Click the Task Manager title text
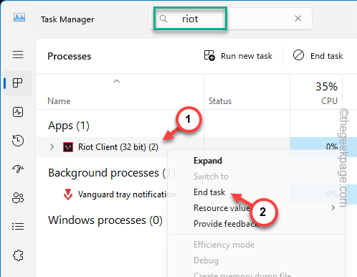The height and width of the screenshot is (277, 357). [x=67, y=19]
